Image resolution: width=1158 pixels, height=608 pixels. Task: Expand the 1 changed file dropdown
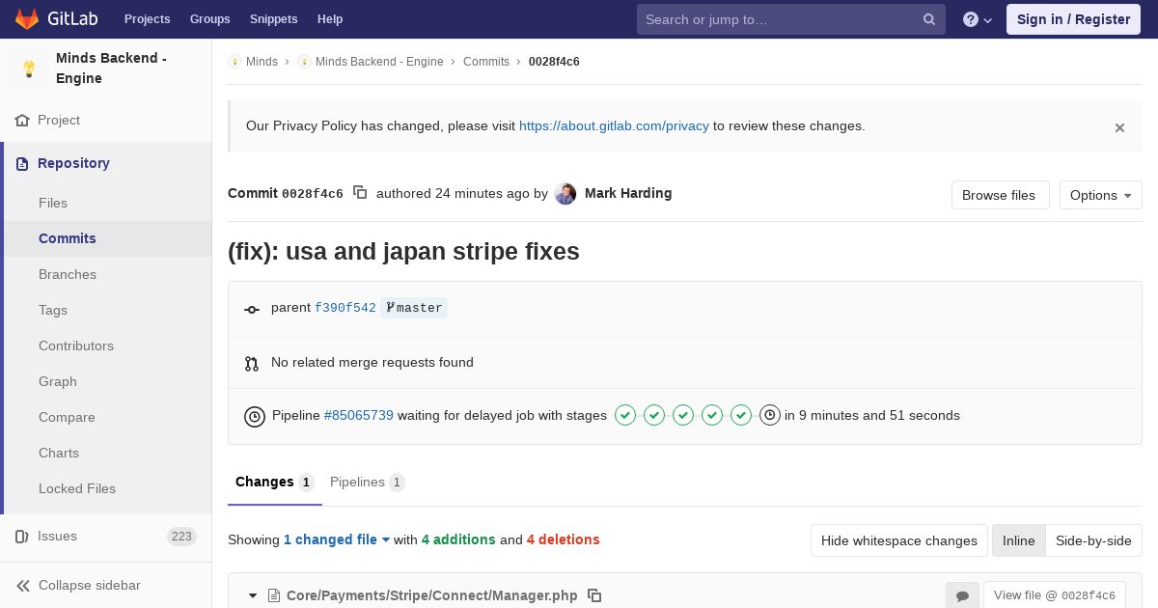(x=337, y=539)
